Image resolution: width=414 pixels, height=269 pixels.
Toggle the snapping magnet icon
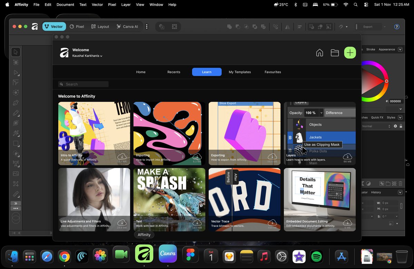click(341, 27)
